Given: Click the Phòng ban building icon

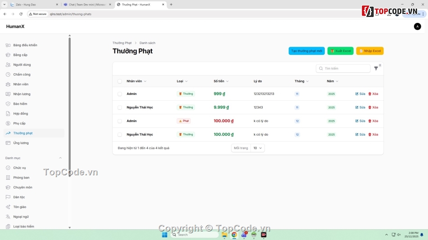Looking at the screenshot, I should (x=8, y=178).
